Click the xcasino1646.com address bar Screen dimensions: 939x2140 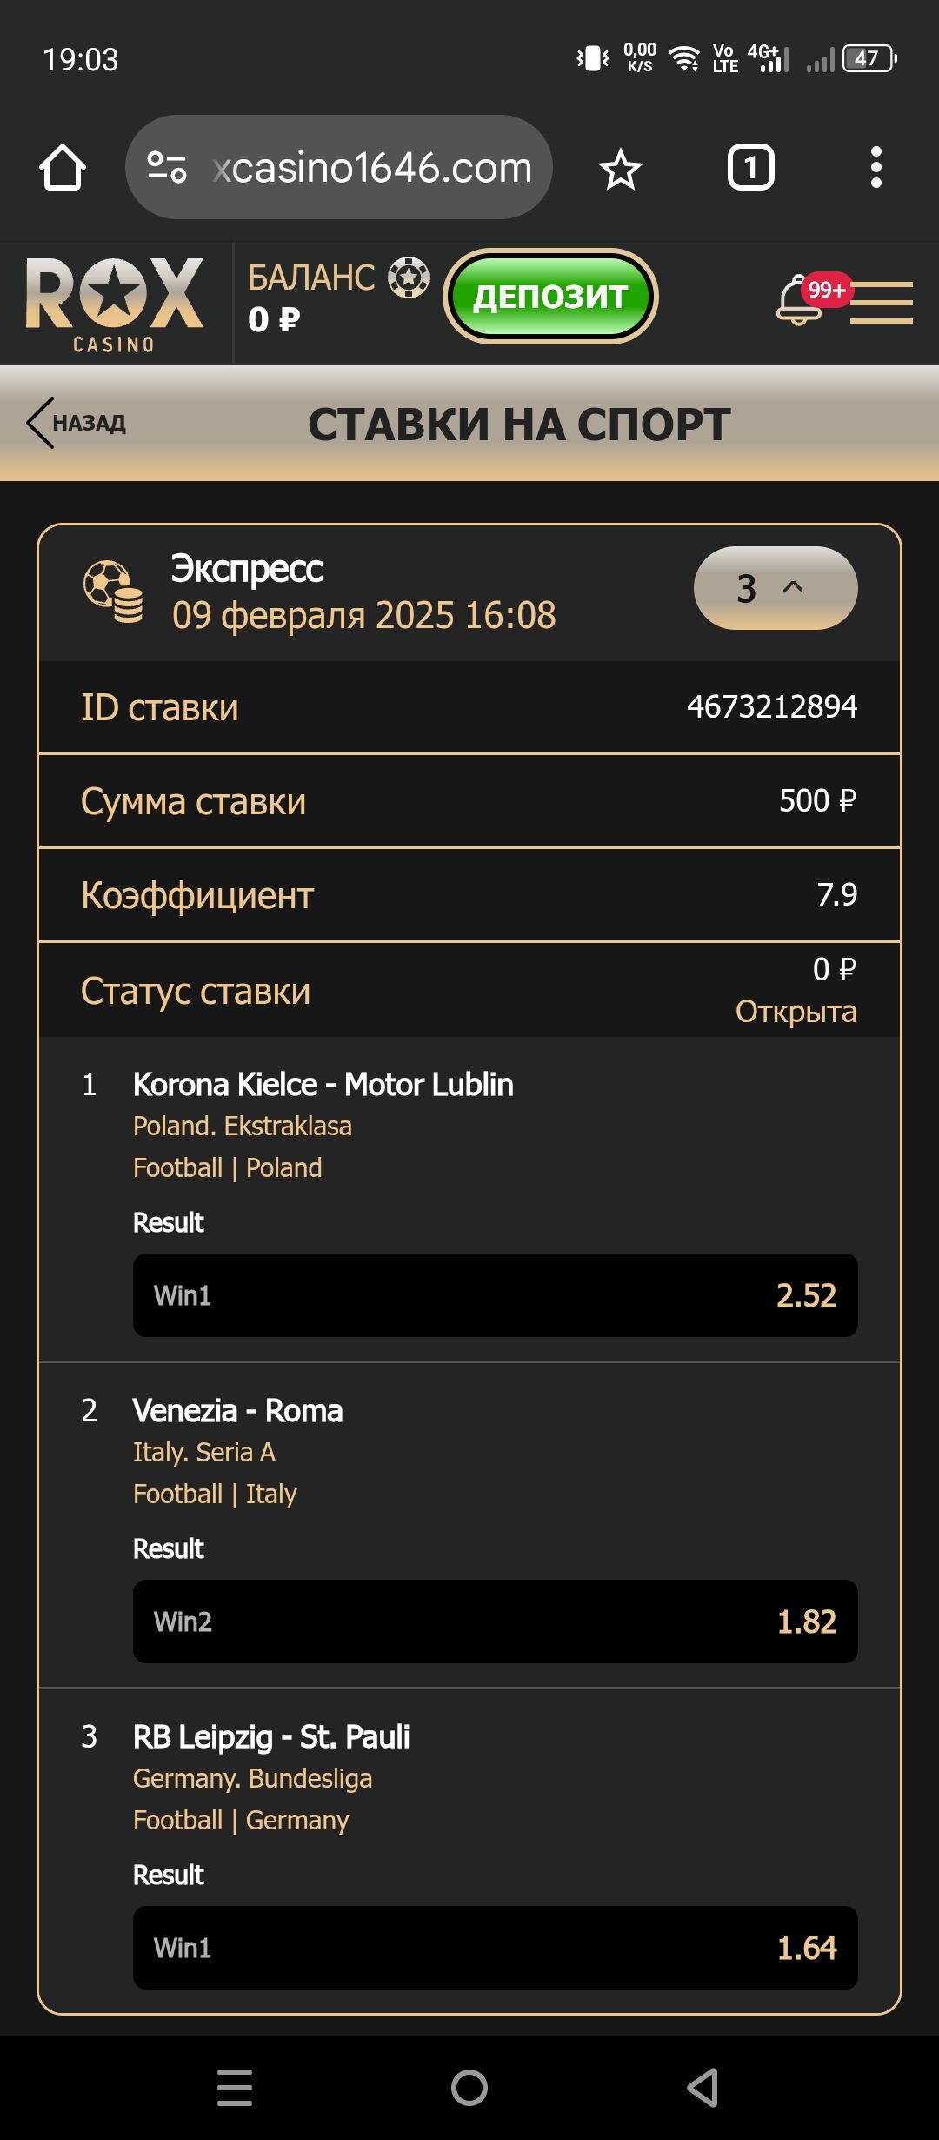(372, 167)
